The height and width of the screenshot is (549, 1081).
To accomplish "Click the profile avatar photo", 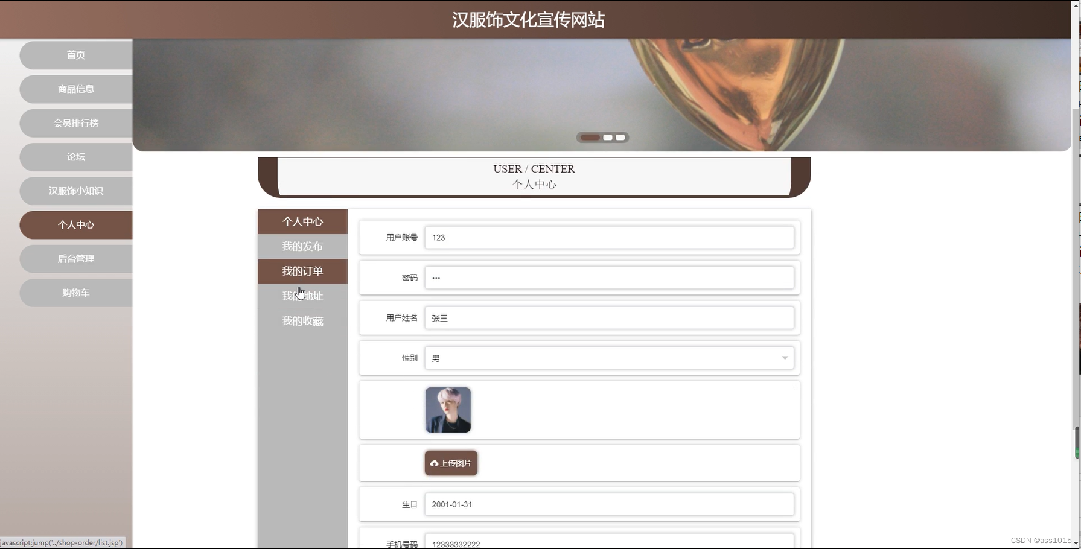I will click(448, 410).
